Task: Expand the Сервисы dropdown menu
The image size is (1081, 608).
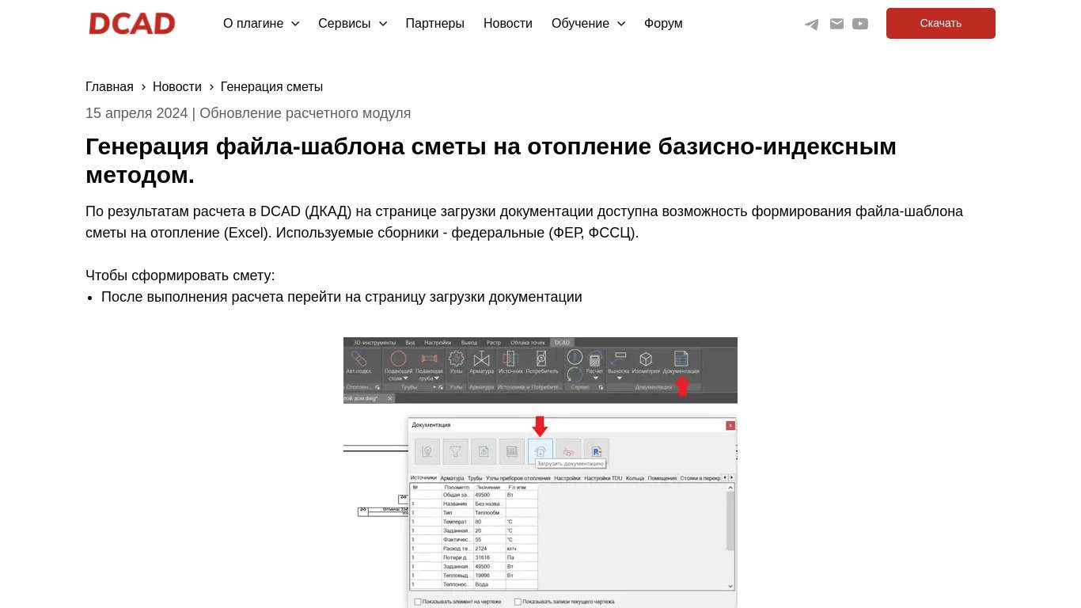Action: tap(352, 24)
